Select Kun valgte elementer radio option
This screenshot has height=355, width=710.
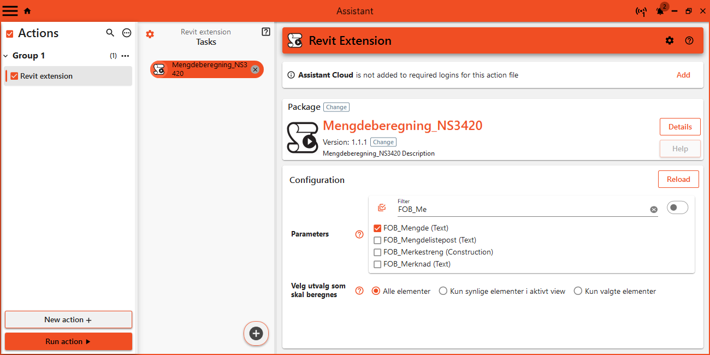click(578, 291)
